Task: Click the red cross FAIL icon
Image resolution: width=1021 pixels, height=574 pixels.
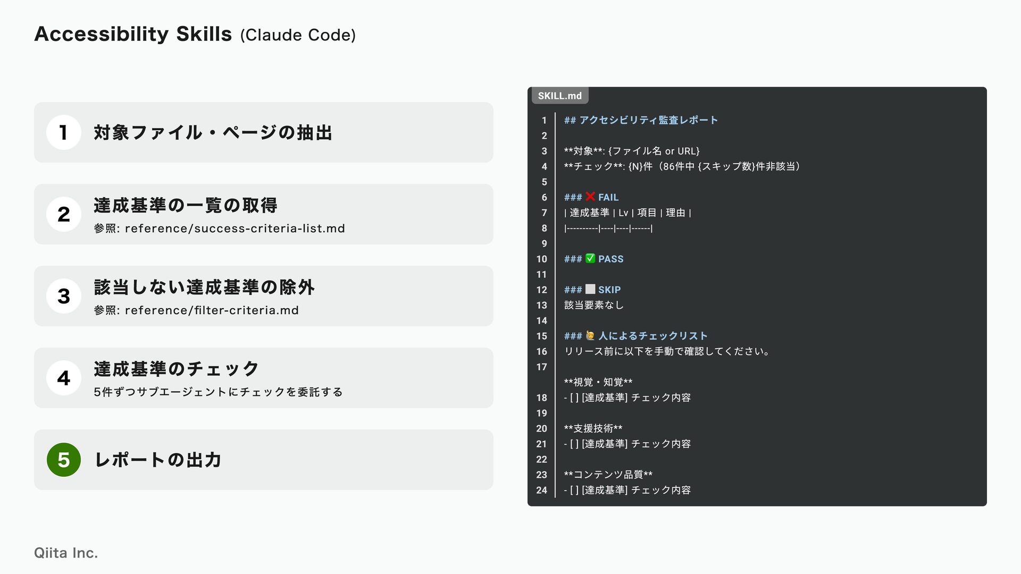Action: pyautogui.click(x=590, y=197)
